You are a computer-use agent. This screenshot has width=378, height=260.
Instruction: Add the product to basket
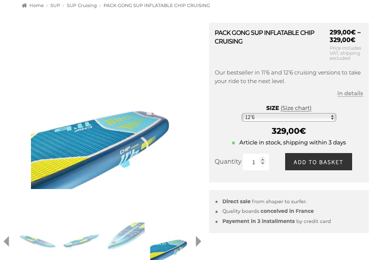pyautogui.click(x=319, y=162)
